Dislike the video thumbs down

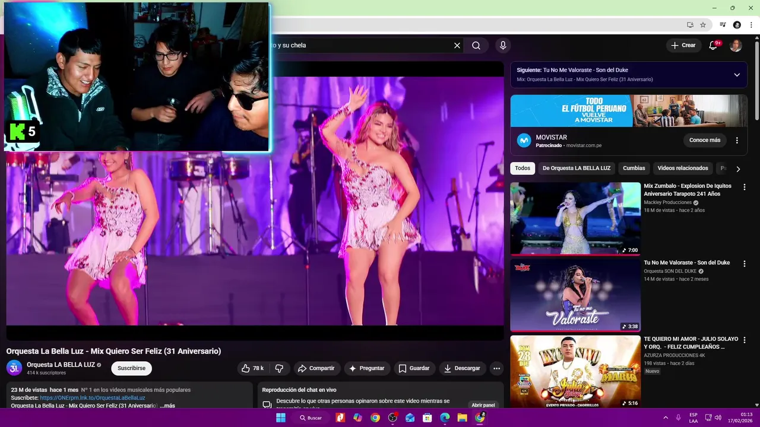[x=279, y=368]
